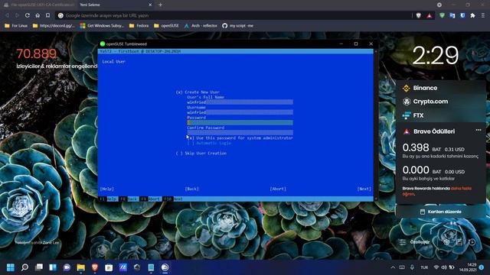The height and width of the screenshot is (275, 490).
Task: Open the browser main menu
Action: (x=483, y=15)
